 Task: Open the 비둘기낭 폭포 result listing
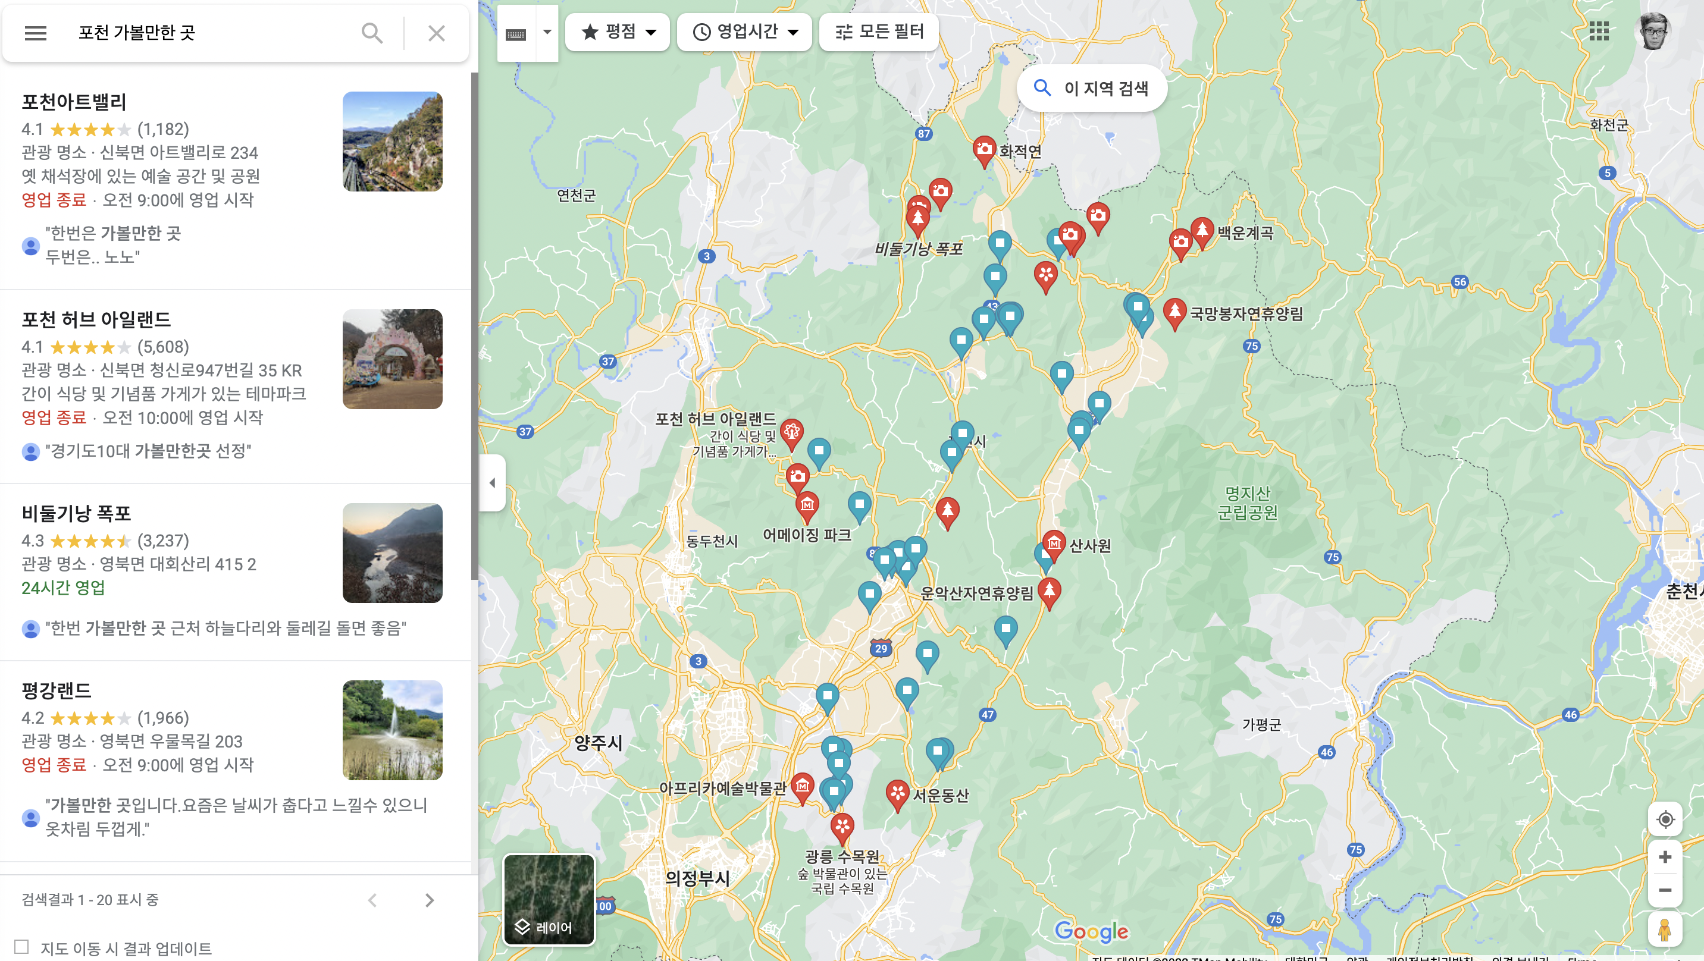click(x=76, y=513)
